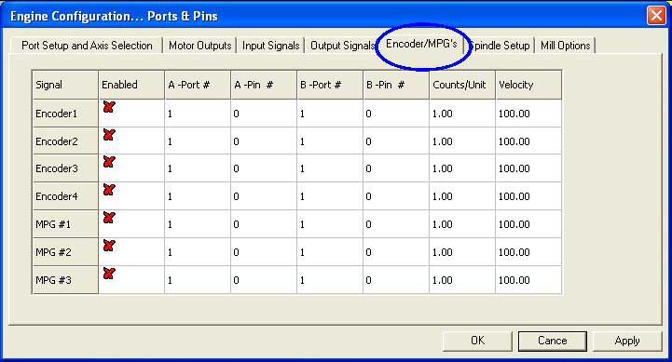672x362 pixels.
Task: Open the Port Setup and Axis Selection tab
Action: (x=87, y=46)
